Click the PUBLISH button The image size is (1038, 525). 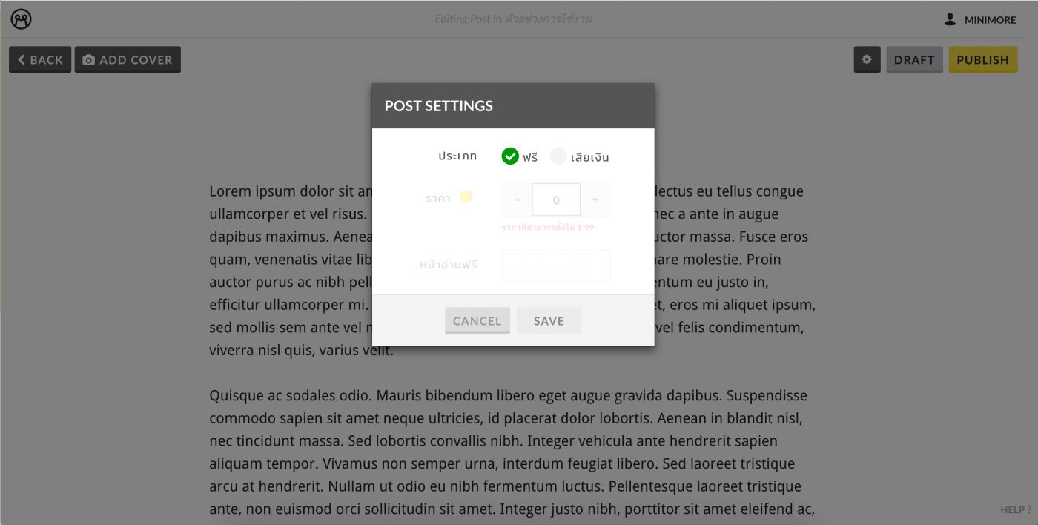click(x=982, y=59)
